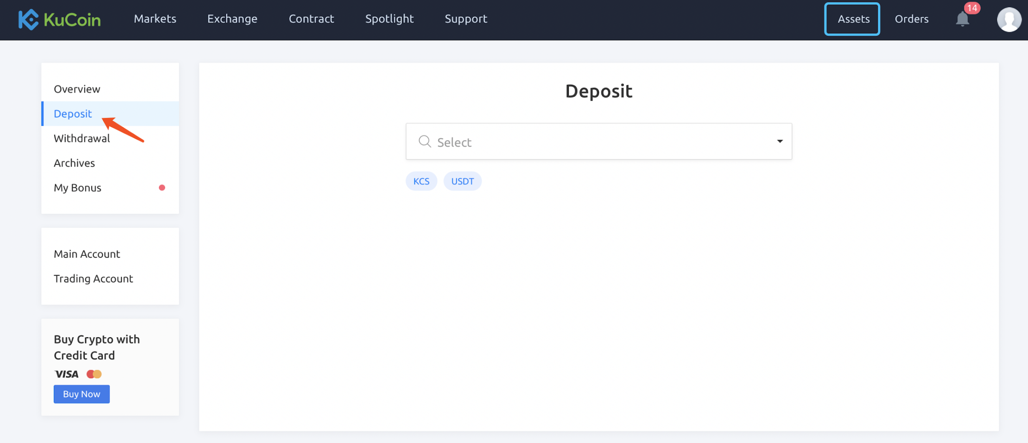This screenshot has height=443, width=1028.
Task: Open the notifications bell icon
Action: pyautogui.click(x=962, y=19)
